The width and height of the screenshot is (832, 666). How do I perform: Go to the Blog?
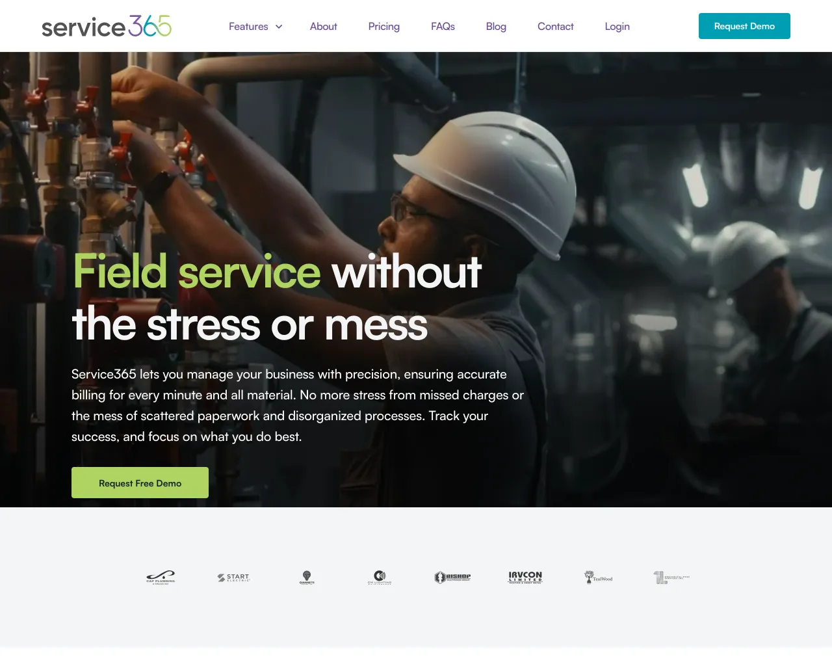click(x=496, y=26)
